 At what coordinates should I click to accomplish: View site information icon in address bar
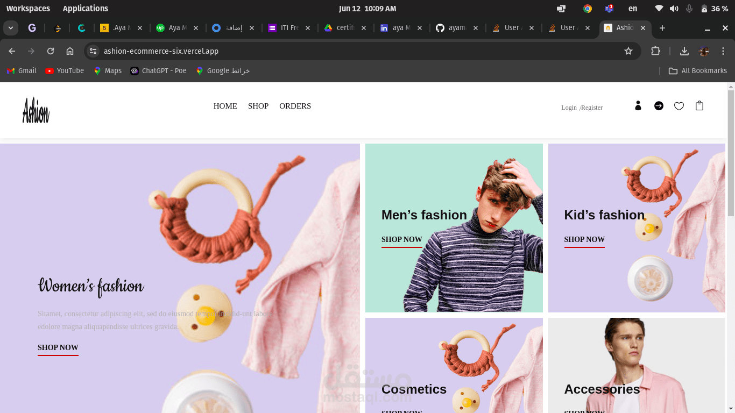[93, 51]
